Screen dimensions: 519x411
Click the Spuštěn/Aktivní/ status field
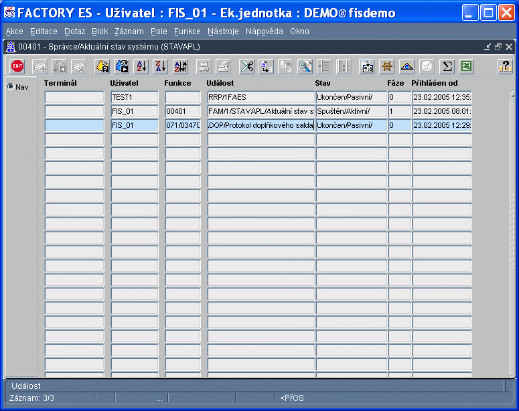pyautogui.click(x=351, y=111)
